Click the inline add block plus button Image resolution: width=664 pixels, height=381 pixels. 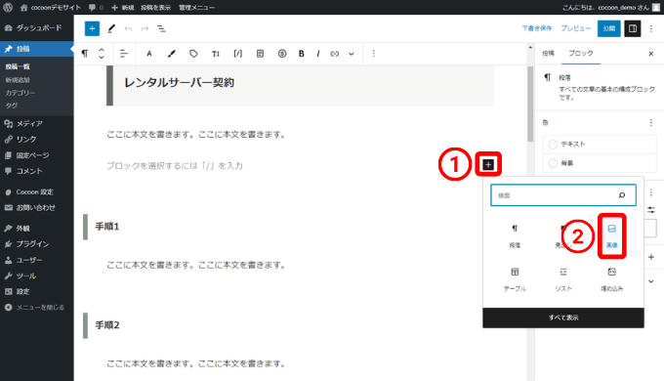pos(488,164)
